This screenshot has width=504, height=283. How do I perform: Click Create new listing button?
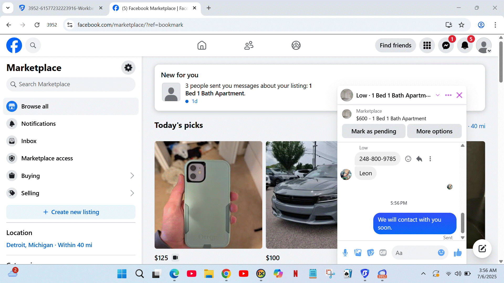(71, 212)
